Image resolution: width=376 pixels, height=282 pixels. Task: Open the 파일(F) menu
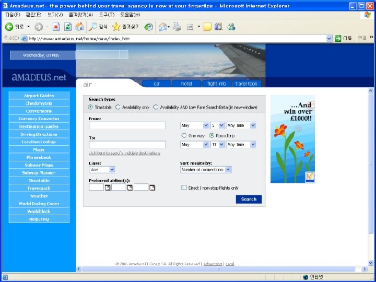(x=13, y=15)
